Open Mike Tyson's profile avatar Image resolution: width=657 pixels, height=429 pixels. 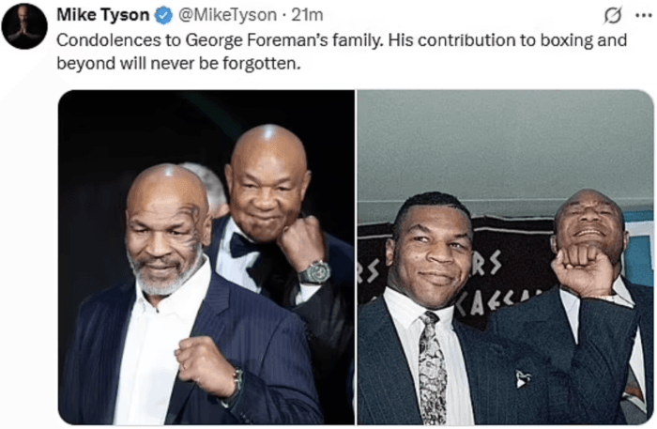coord(24,26)
